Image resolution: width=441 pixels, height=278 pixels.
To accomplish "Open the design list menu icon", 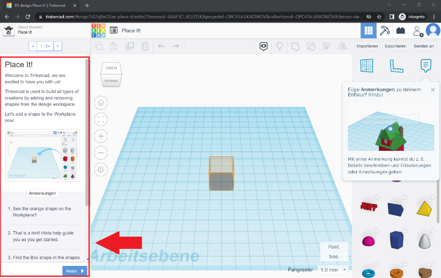I will tap(114, 30).
